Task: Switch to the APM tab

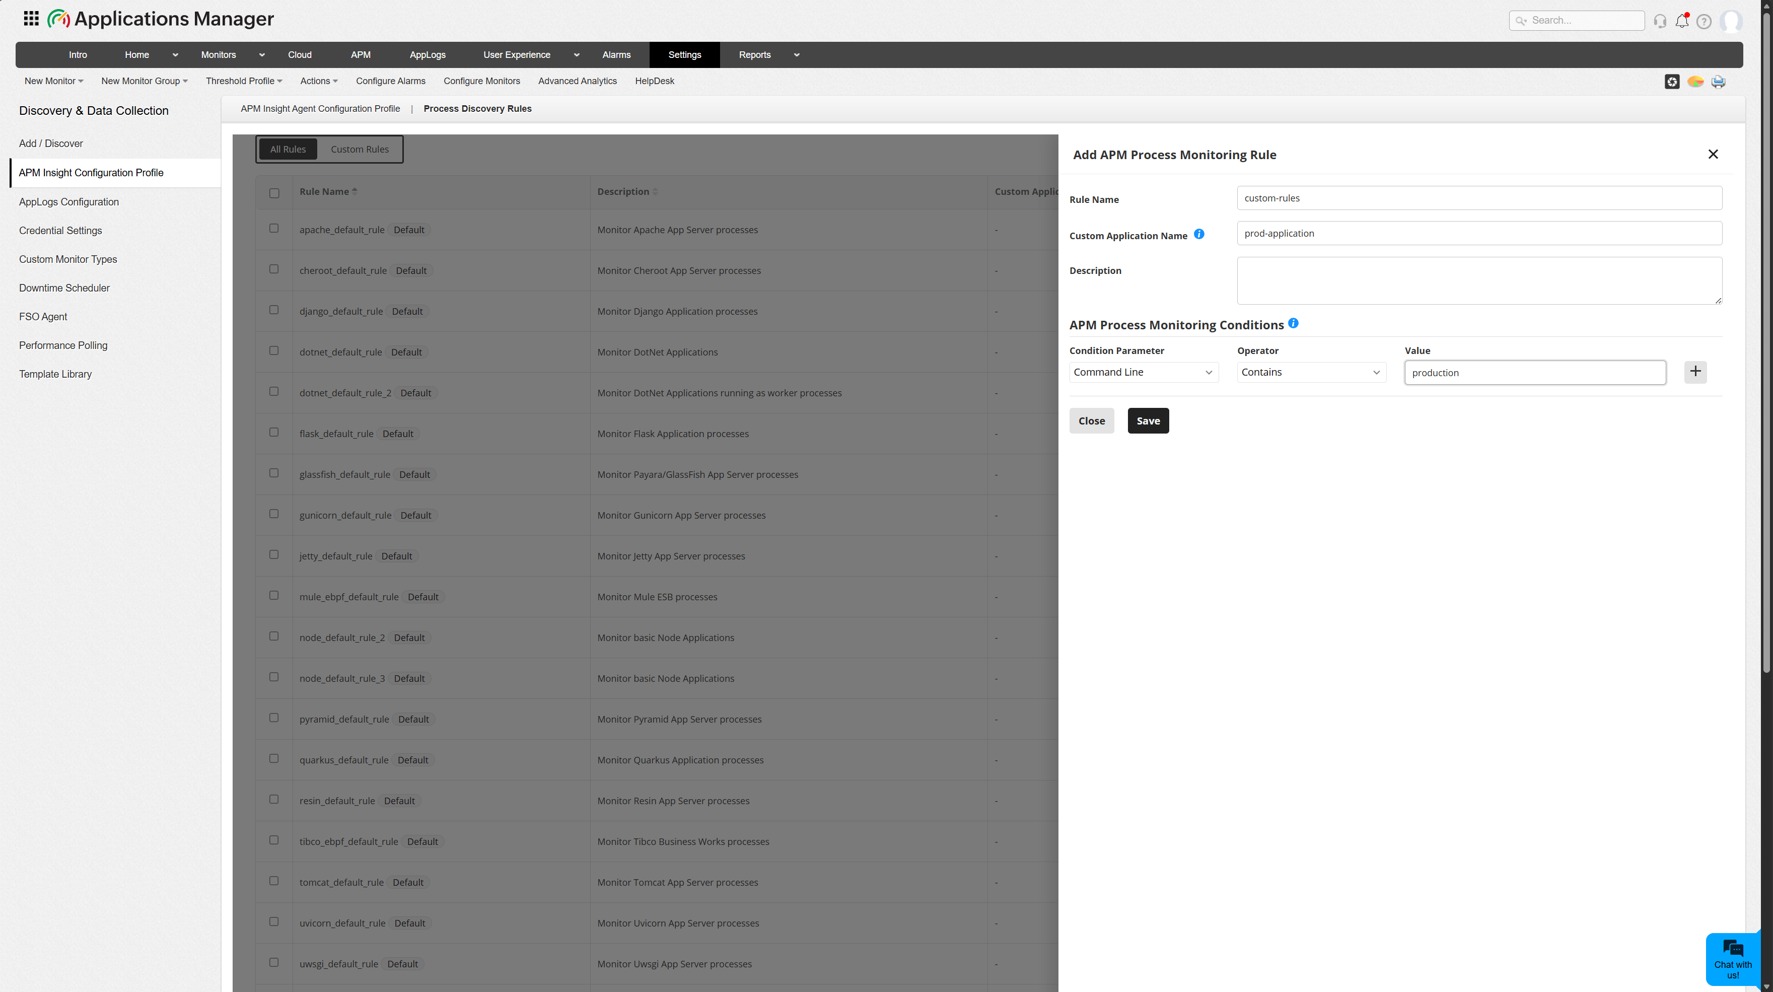Action: tap(361, 55)
